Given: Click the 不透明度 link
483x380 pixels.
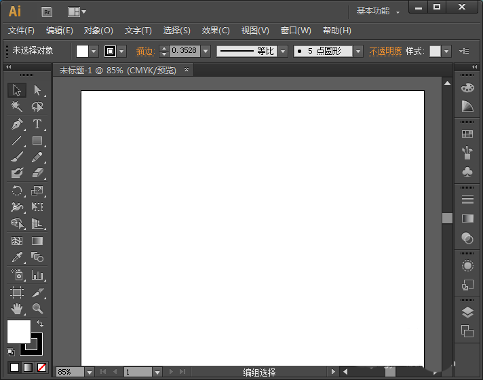Looking at the screenshot, I should pos(385,51).
